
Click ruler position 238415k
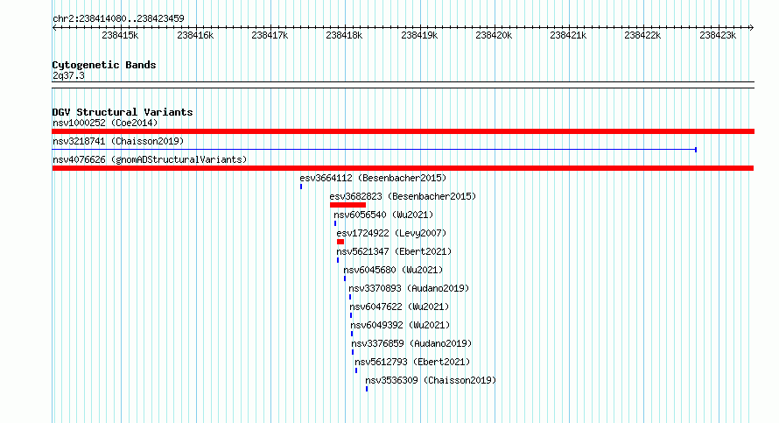(x=120, y=35)
